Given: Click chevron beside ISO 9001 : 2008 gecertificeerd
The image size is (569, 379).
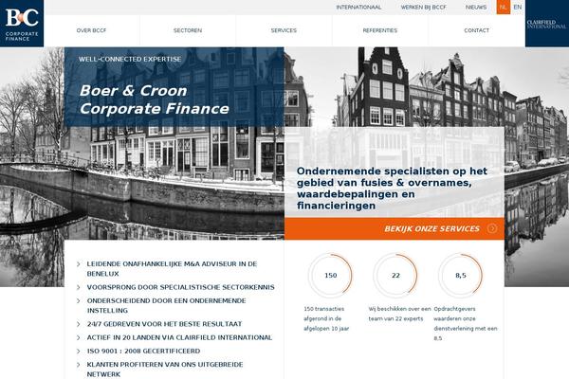Looking at the screenshot, I should click(79, 352).
